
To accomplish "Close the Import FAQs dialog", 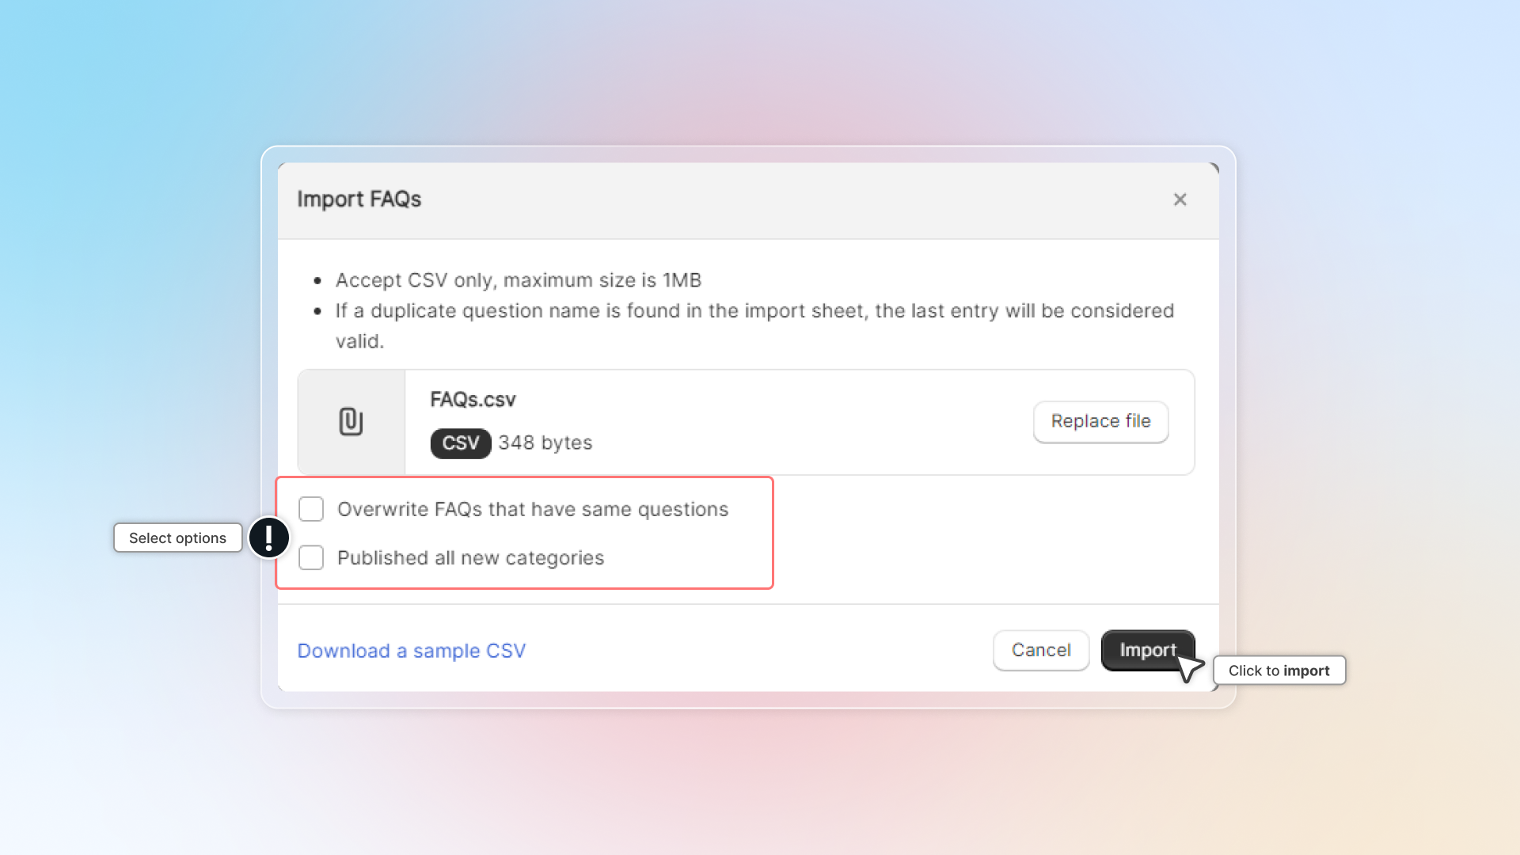I will pos(1180,199).
